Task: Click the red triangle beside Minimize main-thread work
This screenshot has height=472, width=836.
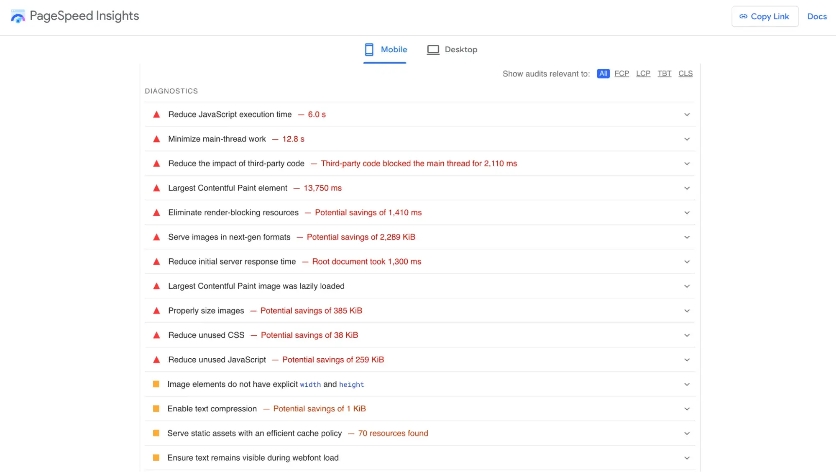Action: pyautogui.click(x=156, y=139)
